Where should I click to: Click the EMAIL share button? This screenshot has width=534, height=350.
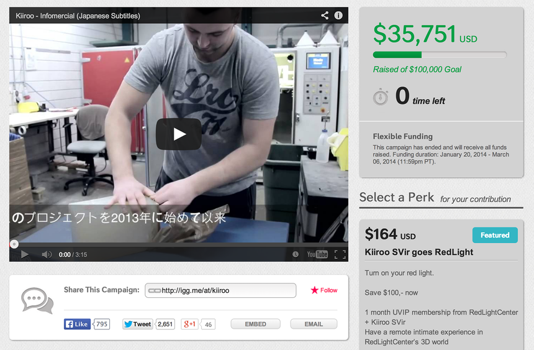pos(314,324)
